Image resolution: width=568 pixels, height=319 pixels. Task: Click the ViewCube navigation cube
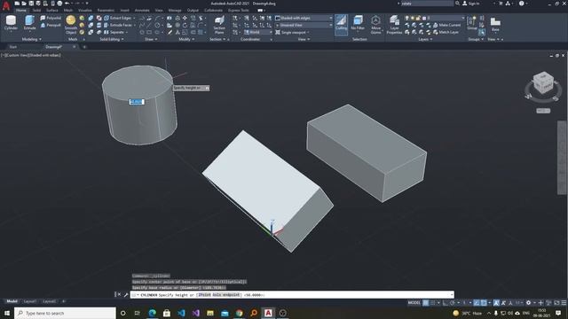[x=543, y=82]
